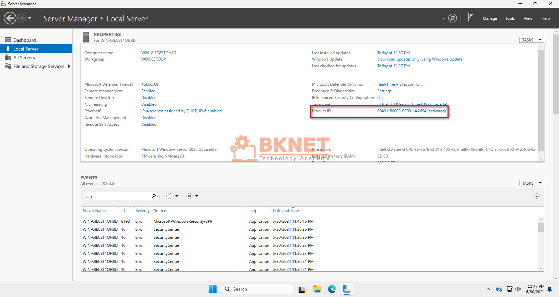
Task: Click Remote Desktop Disabled link
Action: coord(149,98)
